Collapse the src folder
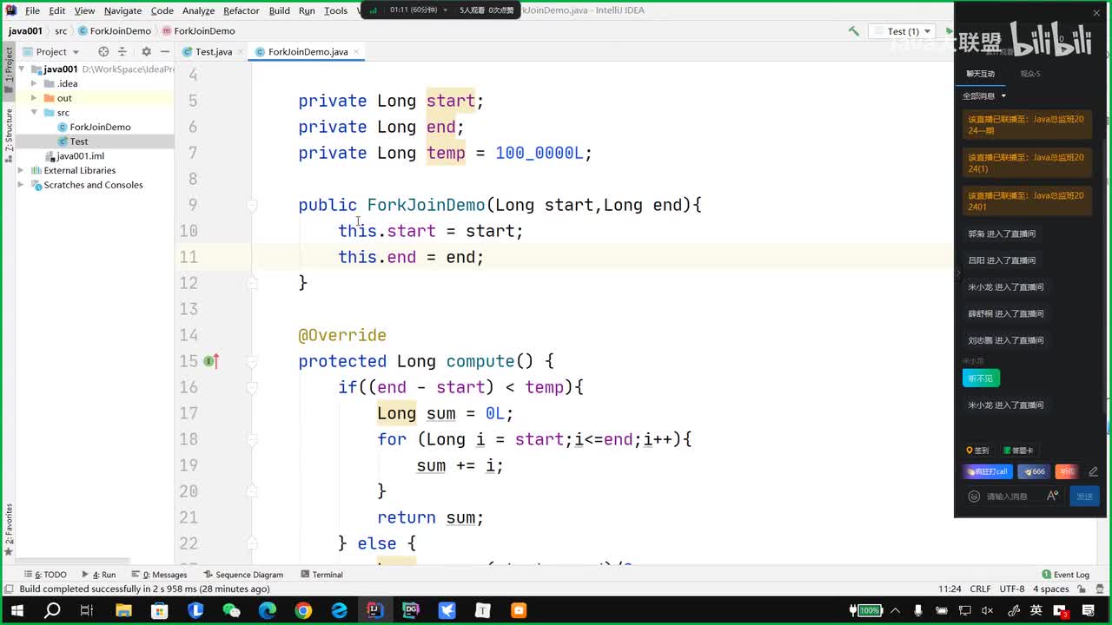Image resolution: width=1112 pixels, height=625 pixels. (34, 113)
